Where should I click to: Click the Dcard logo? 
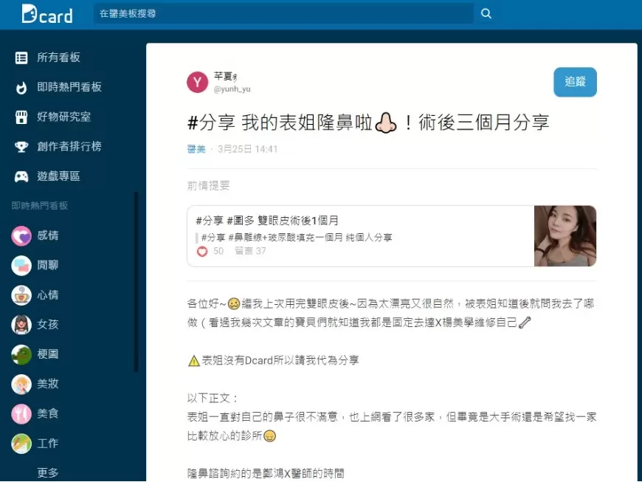coord(47,14)
